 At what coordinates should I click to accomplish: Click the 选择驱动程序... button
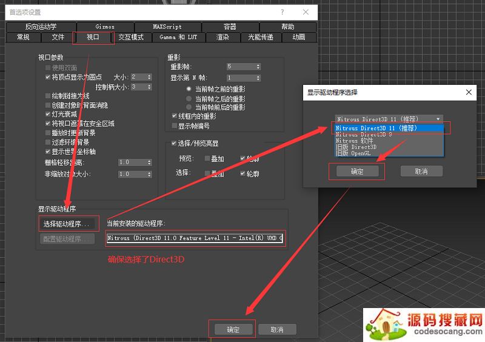tap(67, 224)
